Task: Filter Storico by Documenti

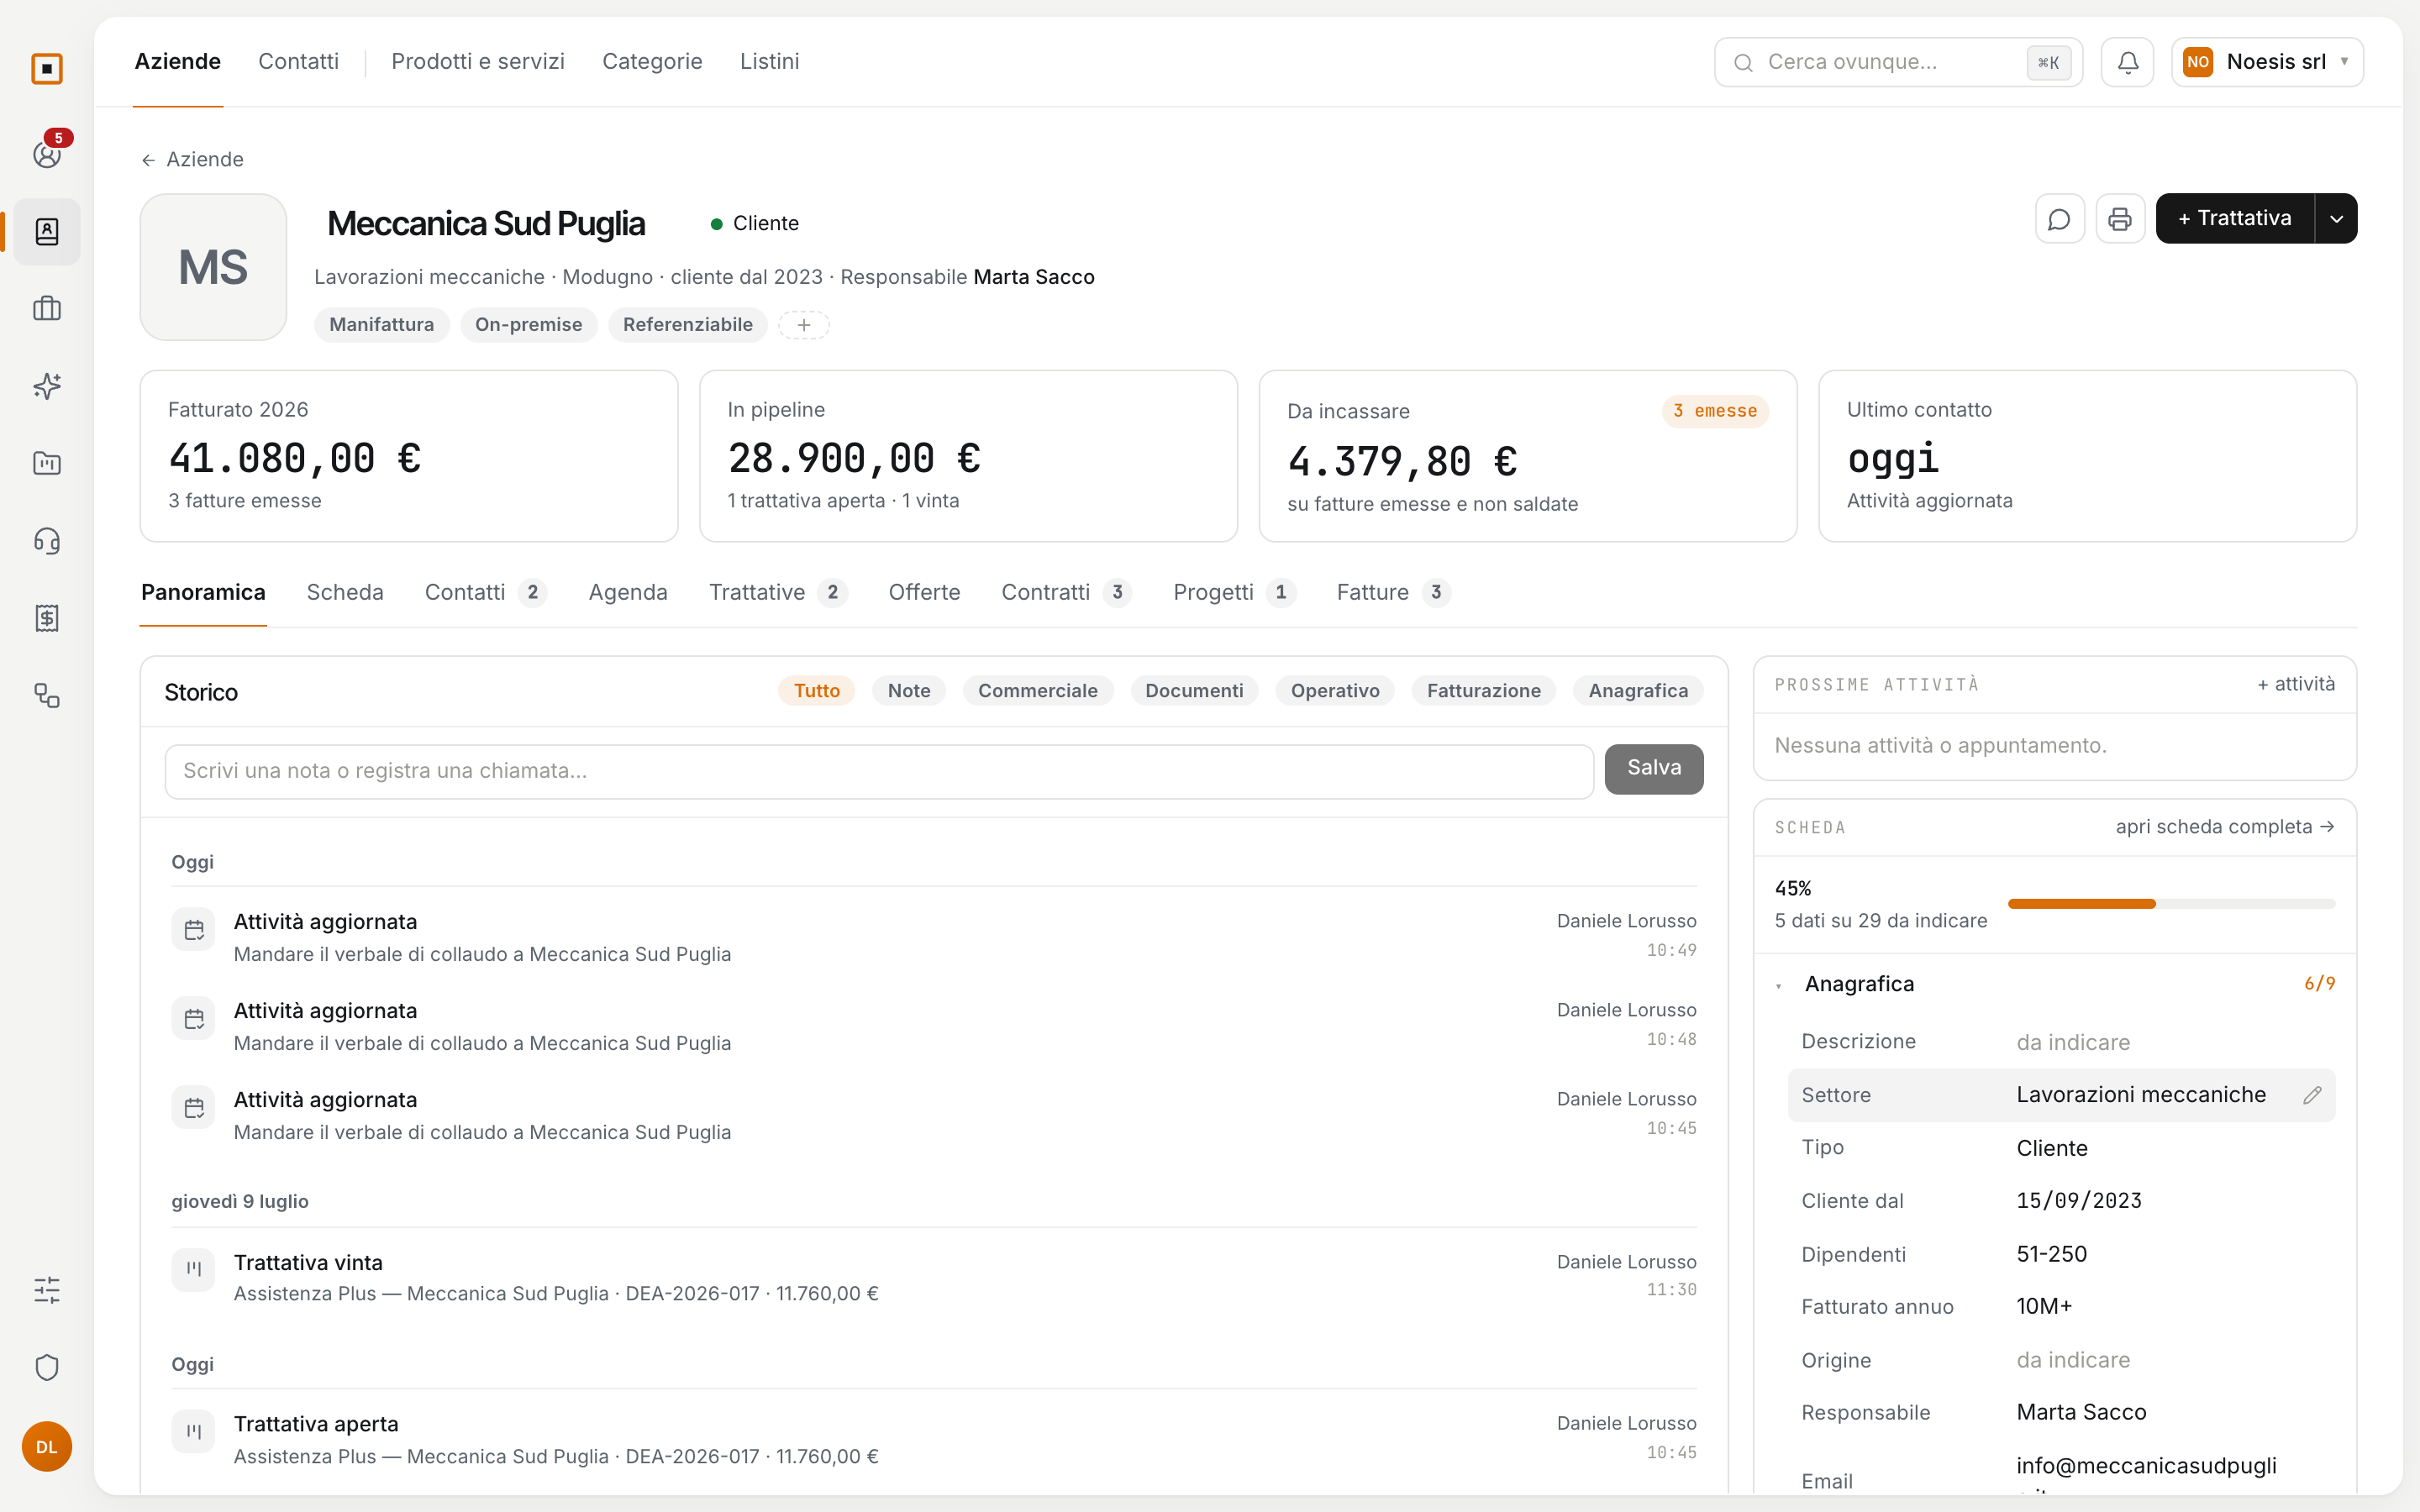Action: 1193,690
